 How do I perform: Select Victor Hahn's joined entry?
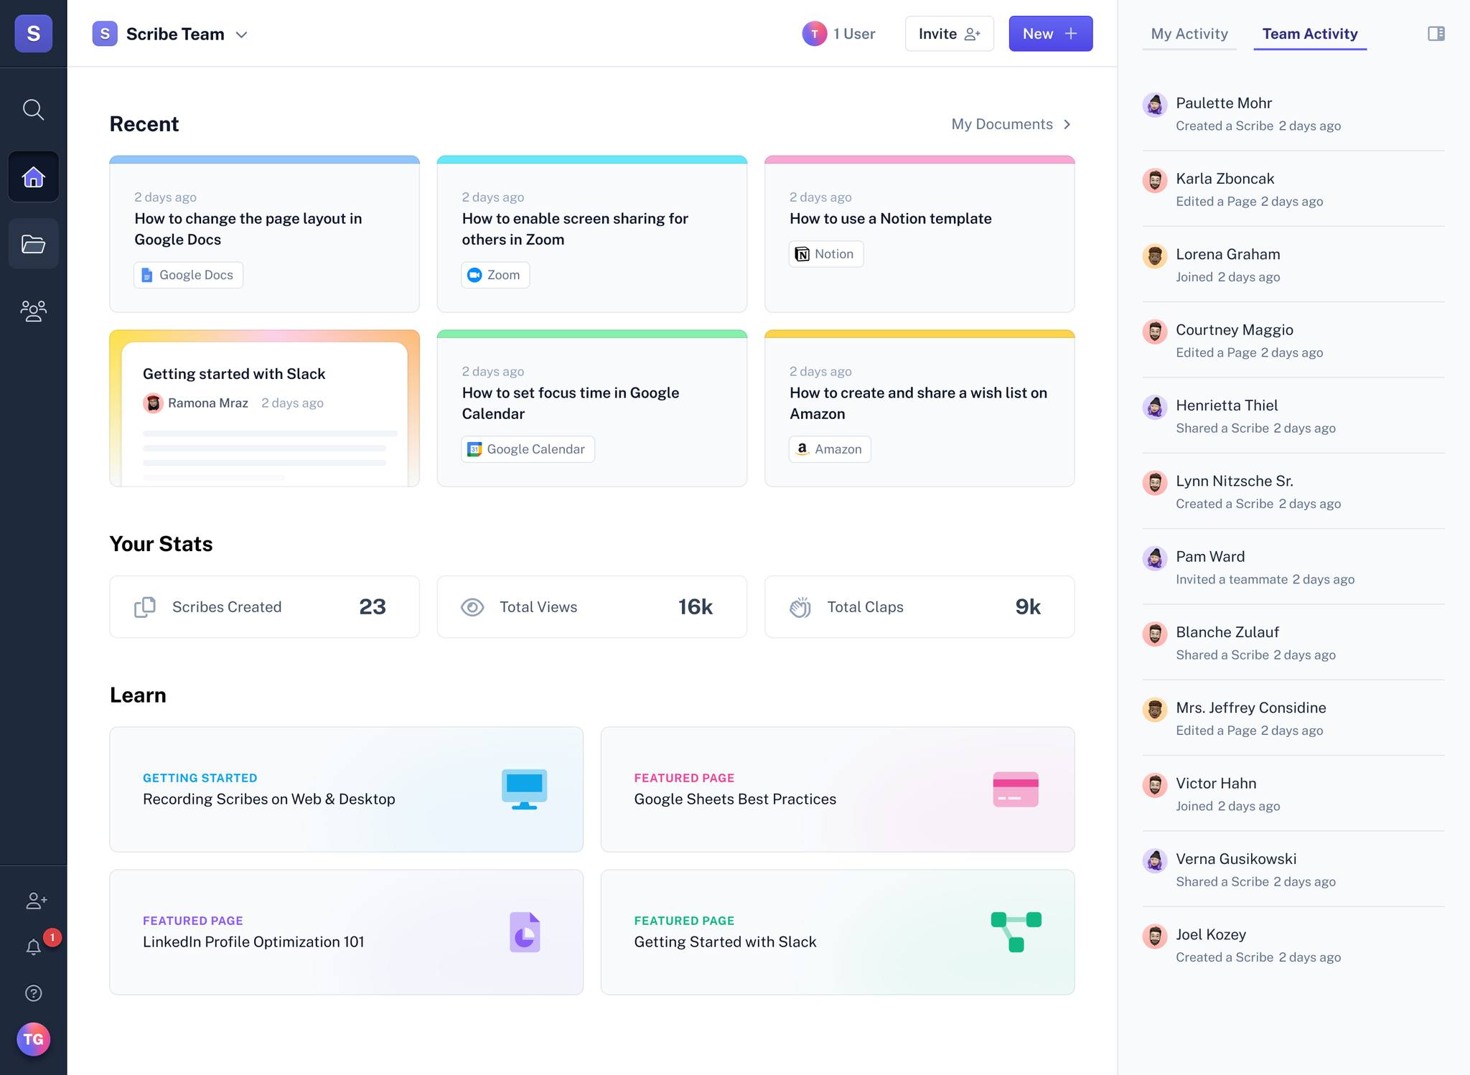[1293, 794]
